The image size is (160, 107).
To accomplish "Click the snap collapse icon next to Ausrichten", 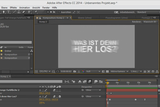I will pos(74,12).
